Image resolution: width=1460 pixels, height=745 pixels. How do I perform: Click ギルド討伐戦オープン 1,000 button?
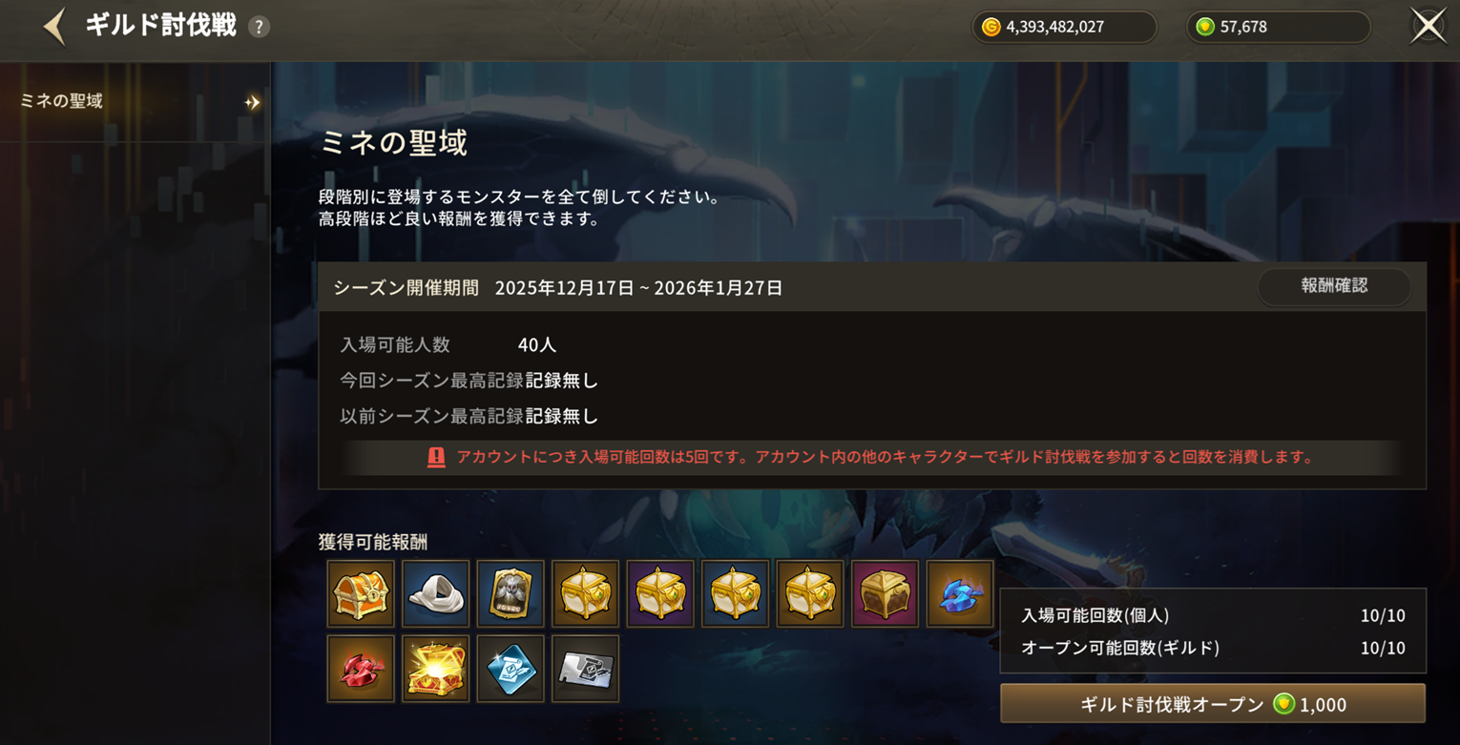(x=1213, y=704)
